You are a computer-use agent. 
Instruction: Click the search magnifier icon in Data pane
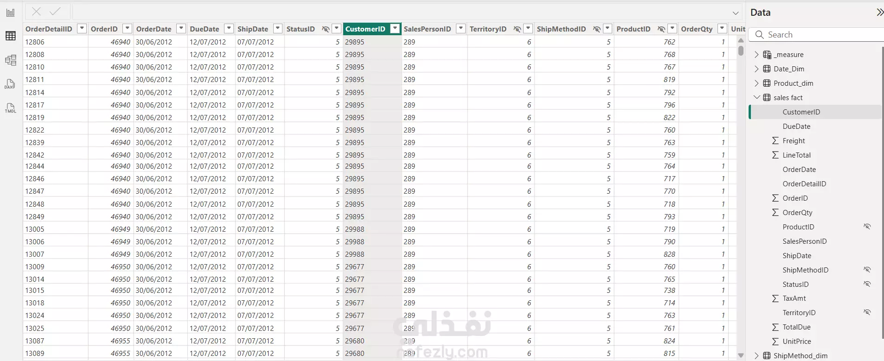click(759, 35)
